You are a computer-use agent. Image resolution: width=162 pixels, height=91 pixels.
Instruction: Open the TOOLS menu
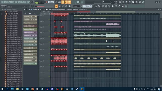coord(25,2)
